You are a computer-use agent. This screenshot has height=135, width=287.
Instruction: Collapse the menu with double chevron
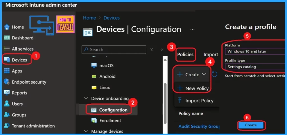(162, 50)
